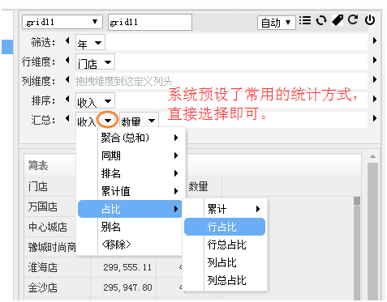Click the 万国店 row
This screenshot has height=302, width=387.
tap(43, 206)
